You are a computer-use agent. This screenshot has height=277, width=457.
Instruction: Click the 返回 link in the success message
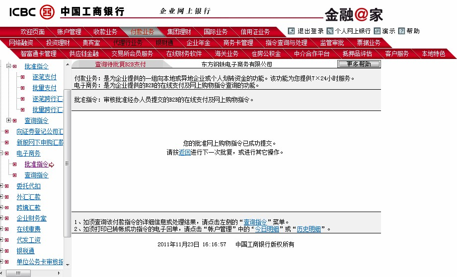point(184,152)
